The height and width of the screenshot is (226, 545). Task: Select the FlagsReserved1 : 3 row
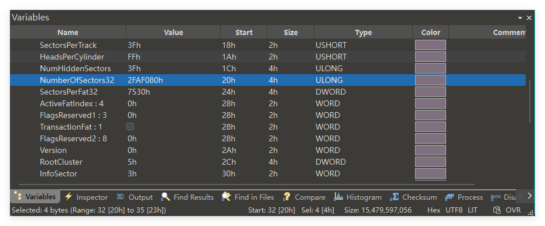pyautogui.click(x=268, y=115)
